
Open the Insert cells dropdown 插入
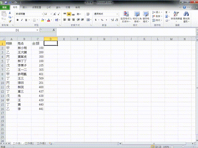click(x=157, y=12)
